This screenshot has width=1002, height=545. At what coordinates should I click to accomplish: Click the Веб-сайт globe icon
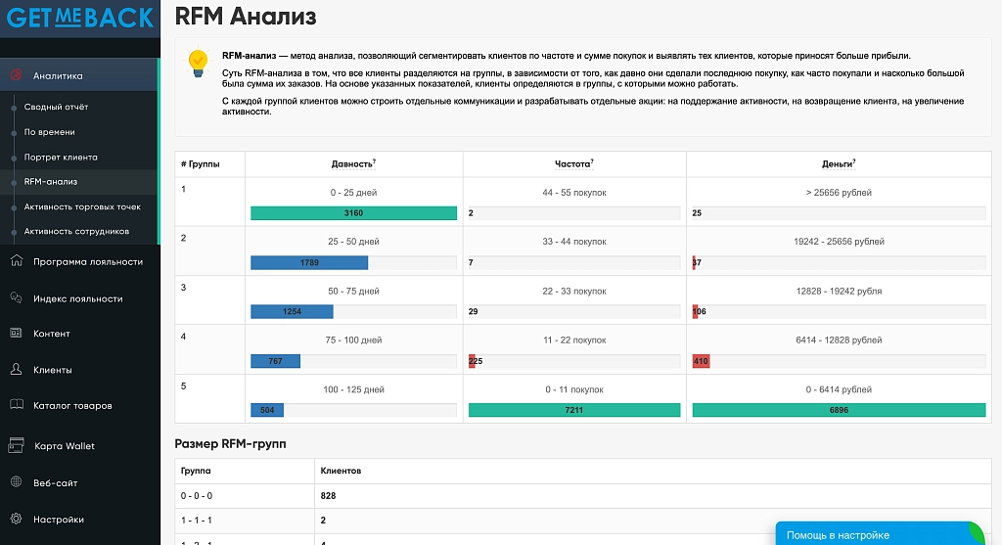(17, 482)
